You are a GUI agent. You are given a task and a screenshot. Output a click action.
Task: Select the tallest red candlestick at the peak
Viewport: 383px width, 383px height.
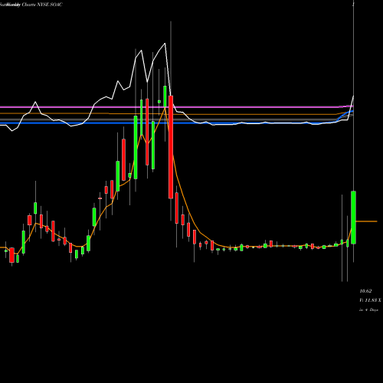pos(171,147)
